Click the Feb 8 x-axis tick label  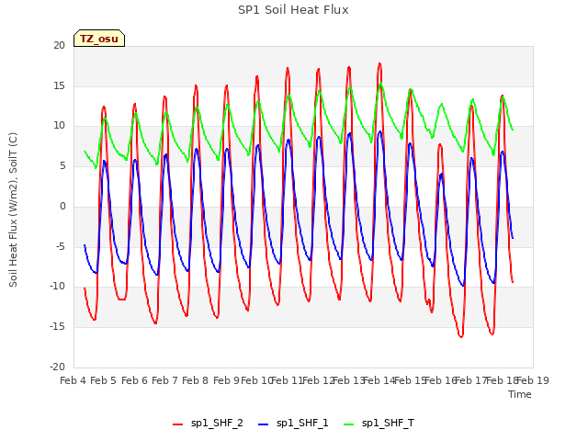(x=195, y=380)
